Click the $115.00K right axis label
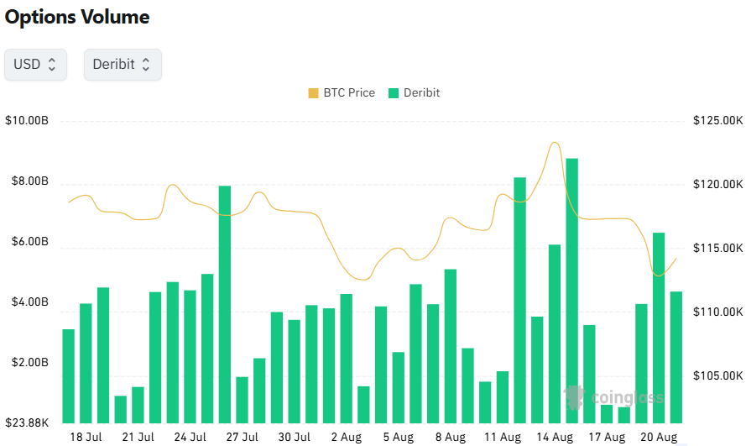746x446 pixels. [x=718, y=248]
